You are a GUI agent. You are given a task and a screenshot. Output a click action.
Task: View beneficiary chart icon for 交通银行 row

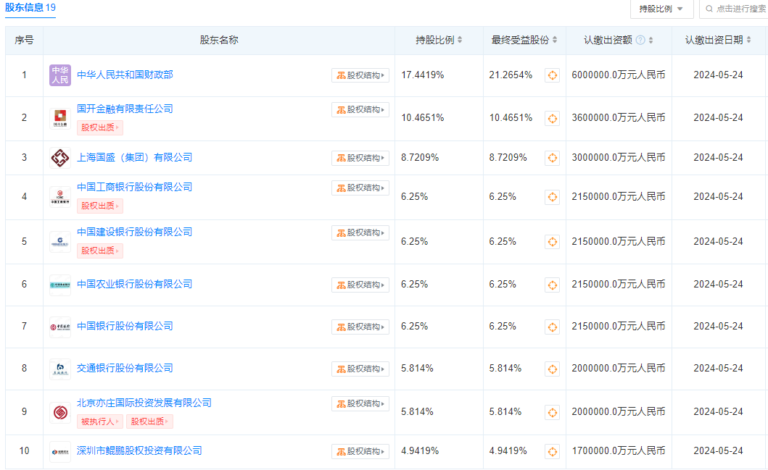(x=553, y=369)
